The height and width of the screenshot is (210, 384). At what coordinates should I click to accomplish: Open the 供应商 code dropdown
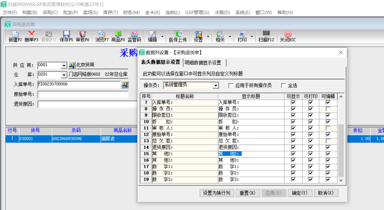64,65
